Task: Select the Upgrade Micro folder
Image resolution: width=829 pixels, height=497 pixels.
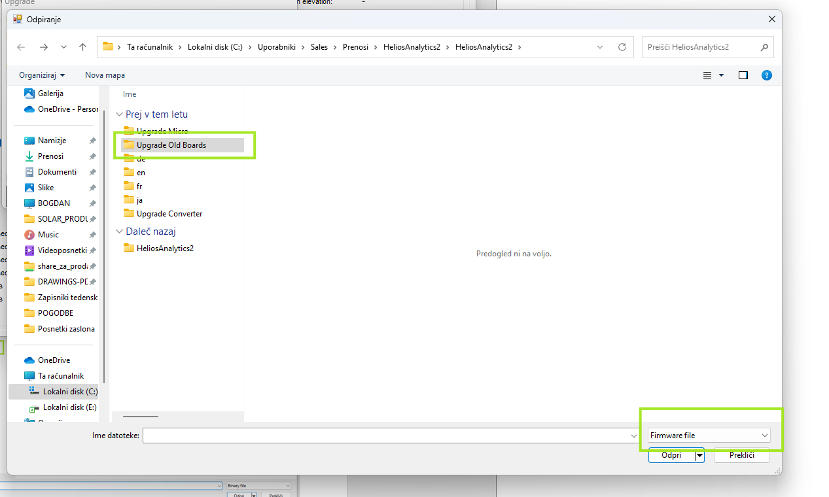Action: (156, 131)
